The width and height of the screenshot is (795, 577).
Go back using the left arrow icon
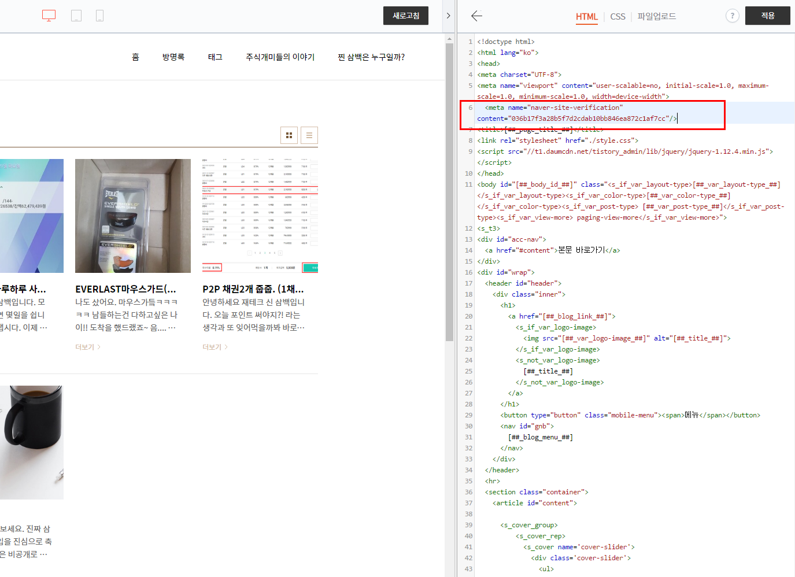tap(476, 16)
